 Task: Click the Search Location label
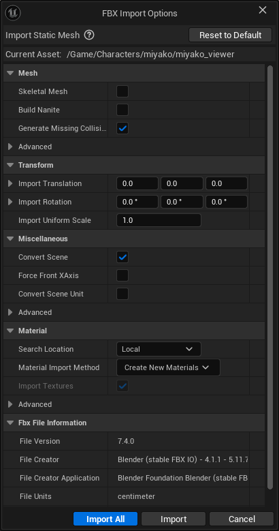(46, 349)
